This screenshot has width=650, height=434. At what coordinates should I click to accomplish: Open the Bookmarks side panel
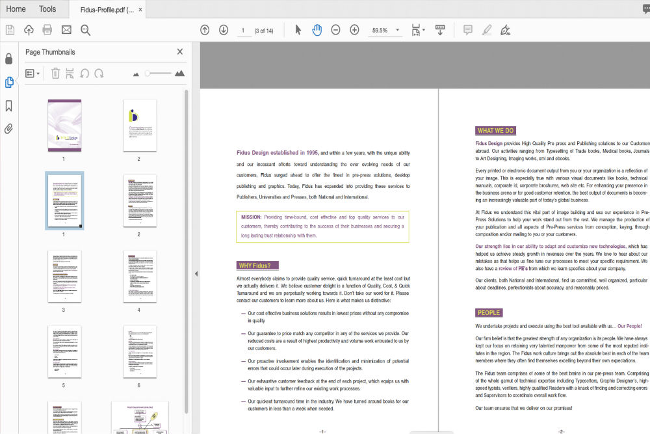9,105
